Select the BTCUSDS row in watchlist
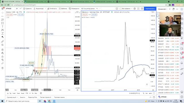The width and height of the screenshot is (184, 103). (x=168, y=50)
